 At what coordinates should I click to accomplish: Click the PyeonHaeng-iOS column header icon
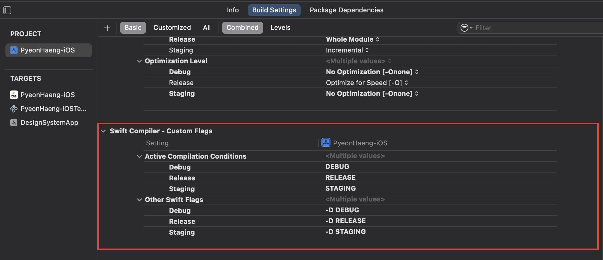[326, 142]
